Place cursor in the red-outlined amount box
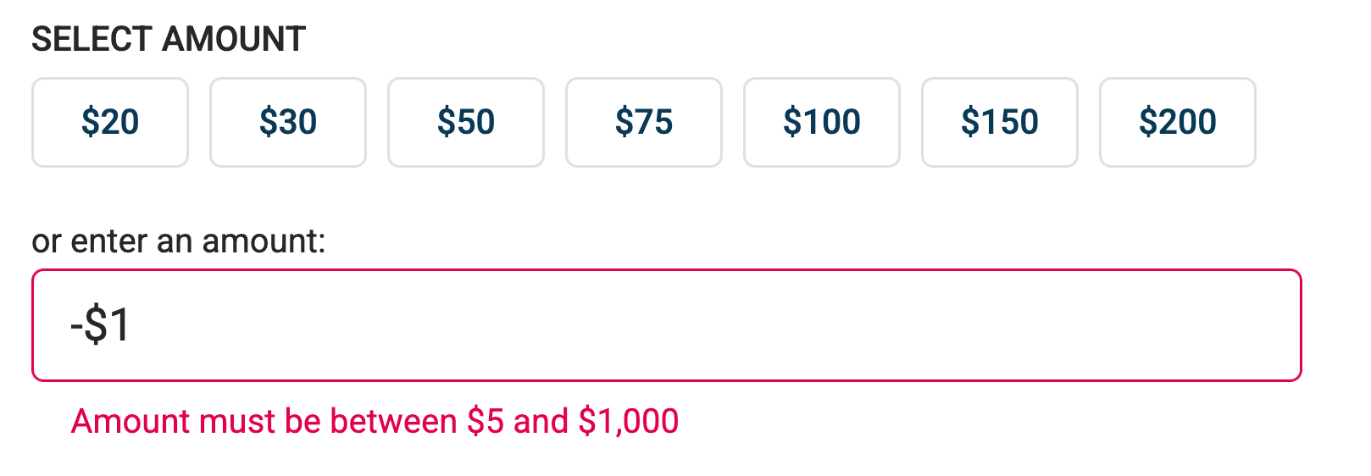The width and height of the screenshot is (1371, 476). pos(666,325)
